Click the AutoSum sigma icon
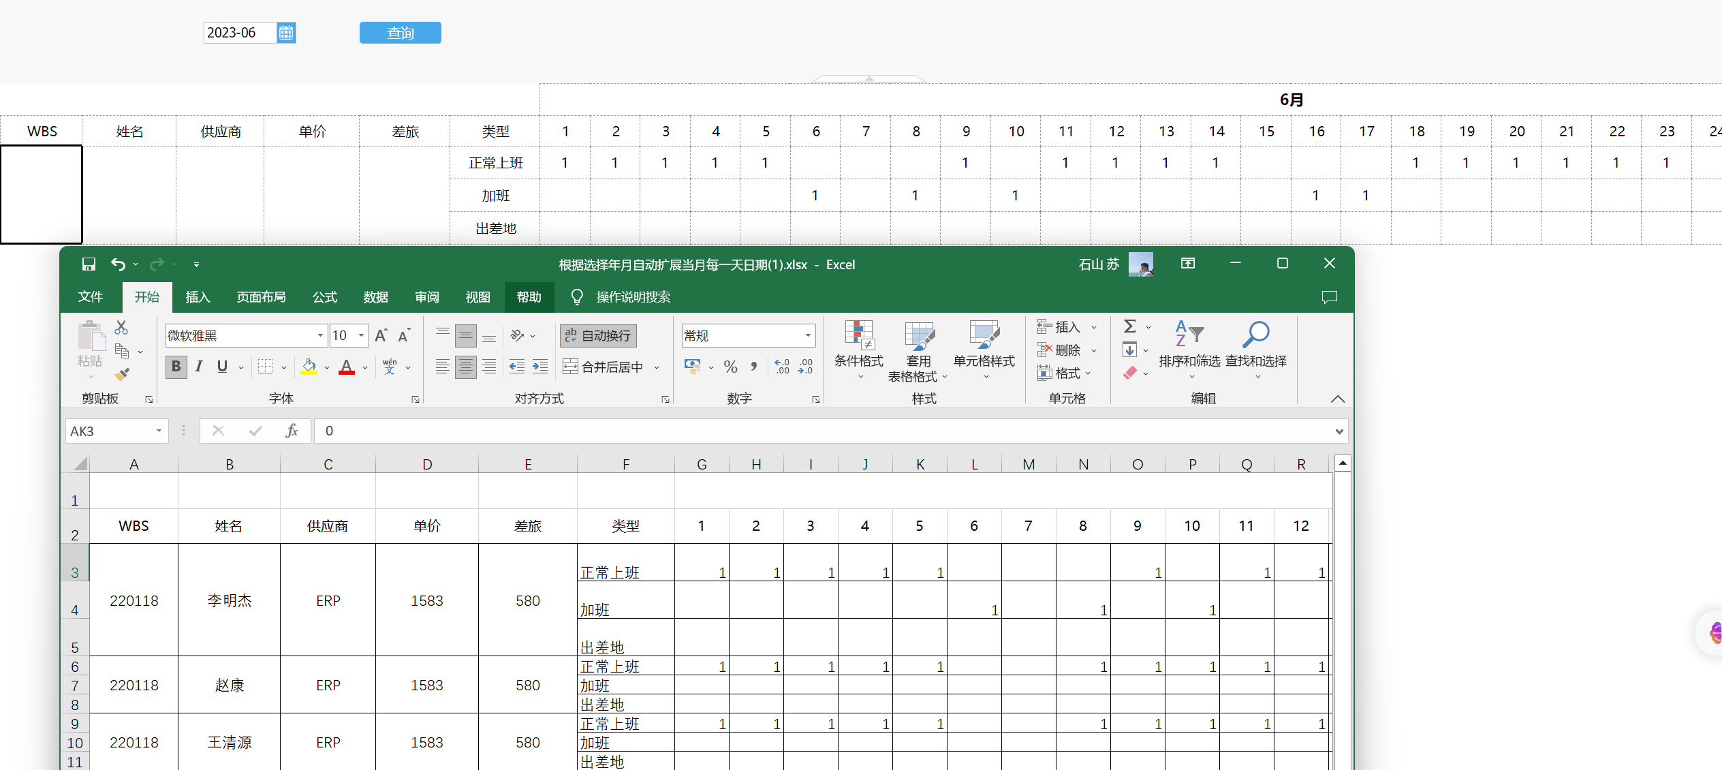 [x=1129, y=326]
